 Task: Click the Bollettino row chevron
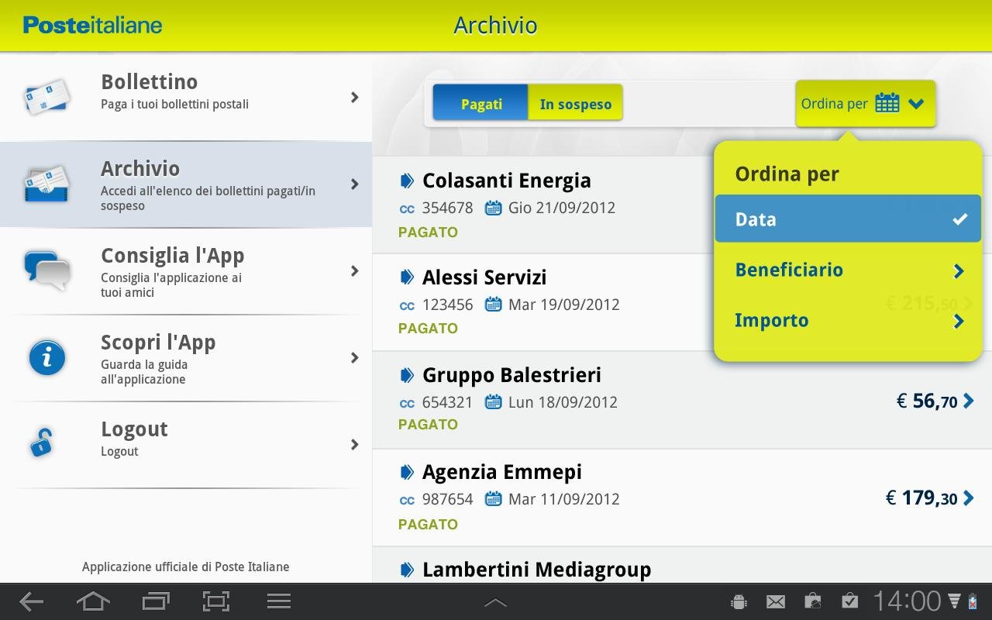click(354, 97)
